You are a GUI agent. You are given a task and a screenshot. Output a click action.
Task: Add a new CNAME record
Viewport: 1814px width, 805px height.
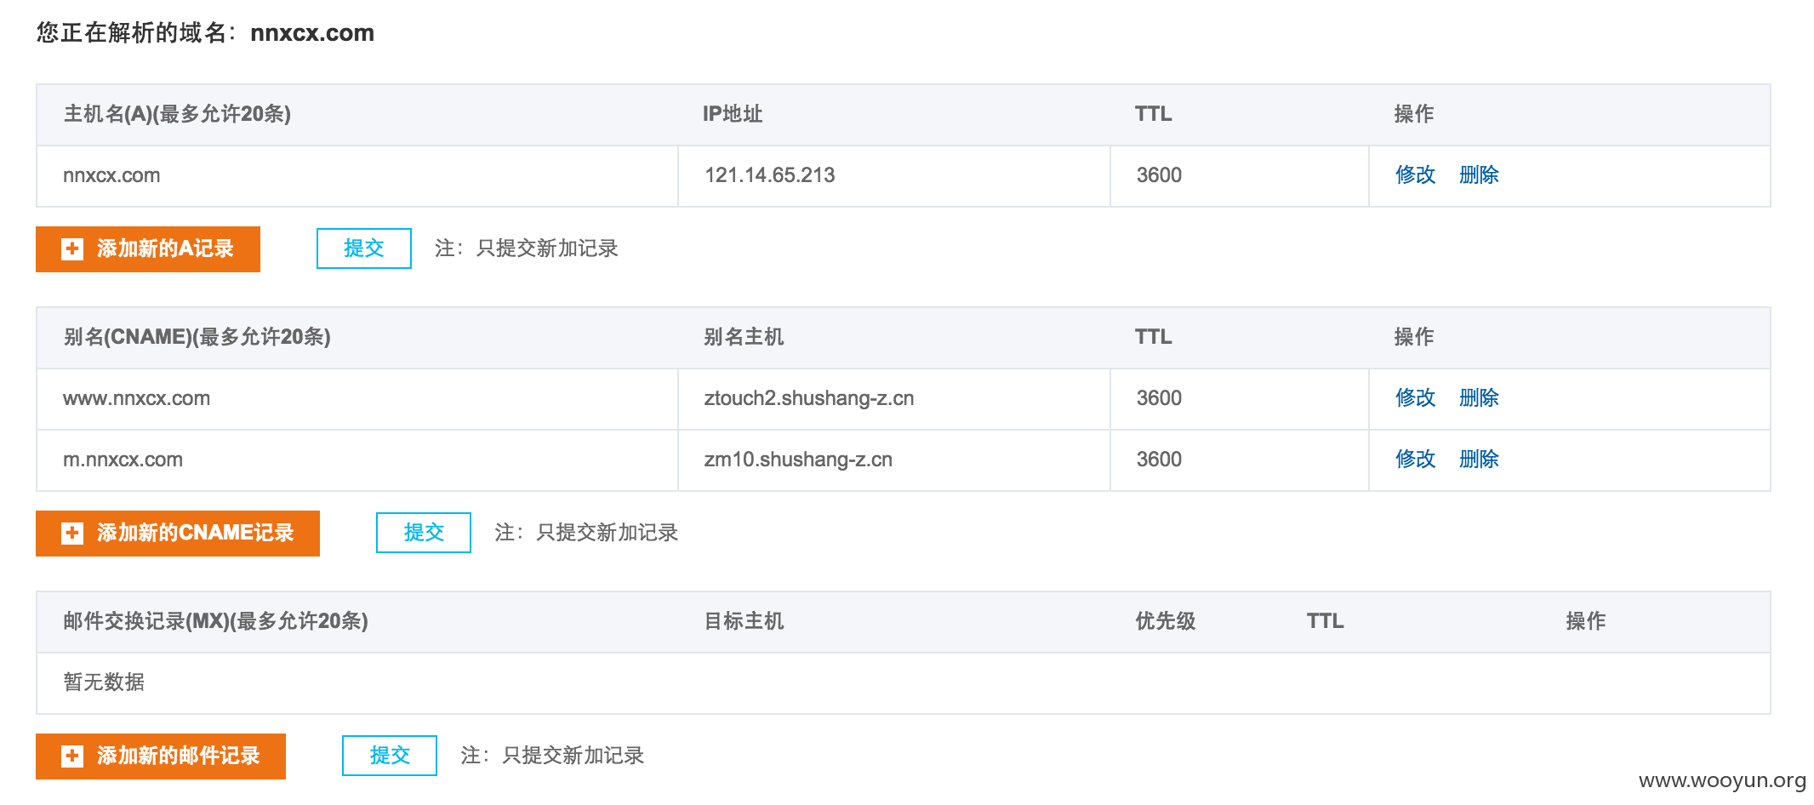coord(178,533)
